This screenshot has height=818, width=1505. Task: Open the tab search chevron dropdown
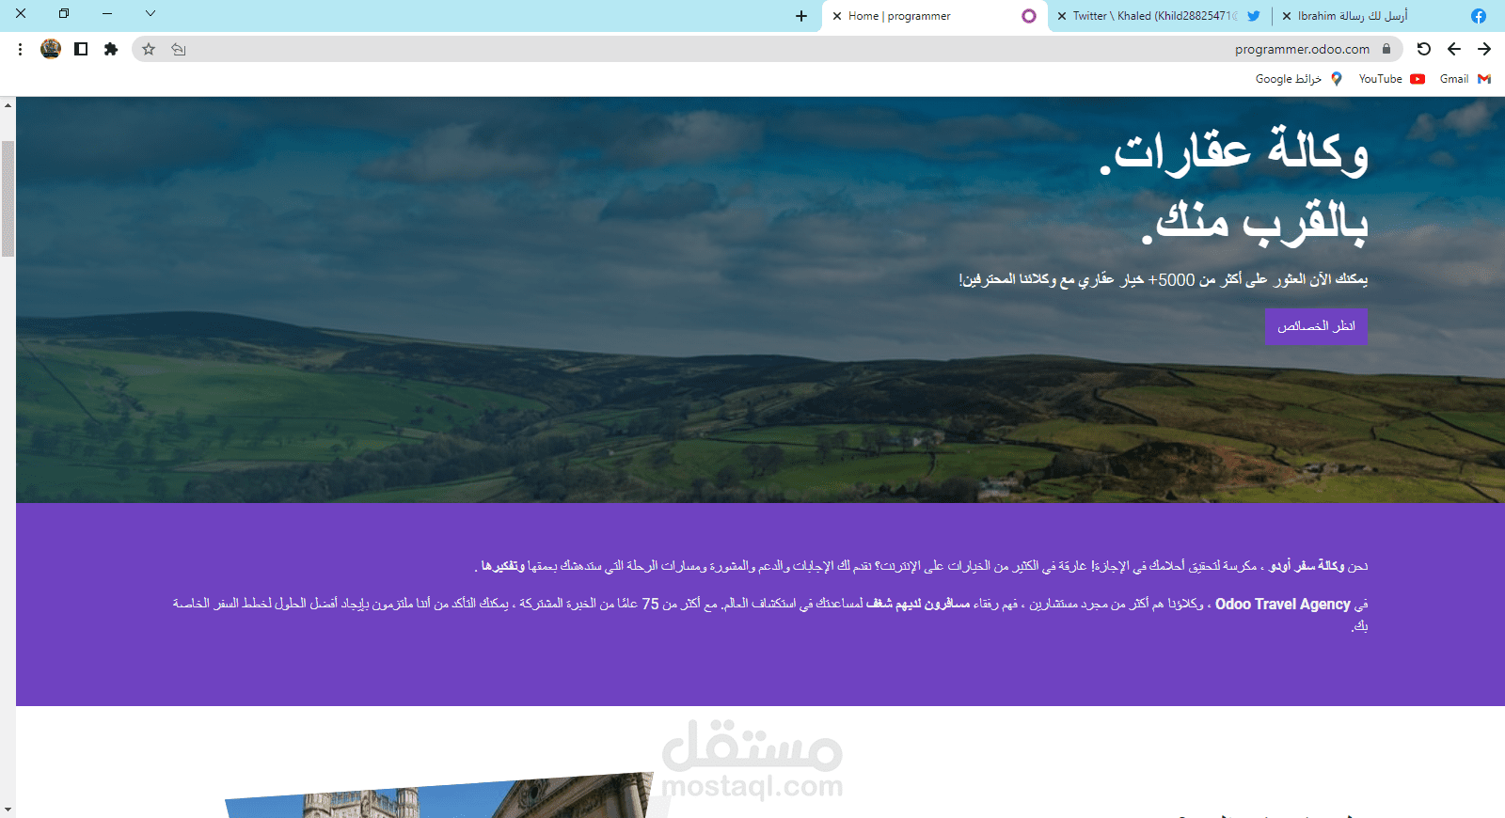[x=150, y=13]
